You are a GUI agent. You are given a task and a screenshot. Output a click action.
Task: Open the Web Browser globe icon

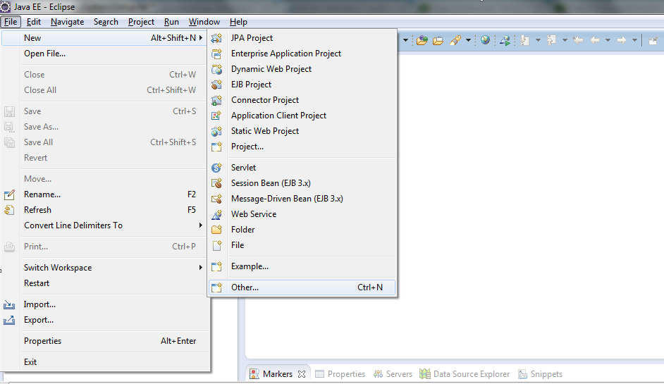pyautogui.click(x=485, y=40)
